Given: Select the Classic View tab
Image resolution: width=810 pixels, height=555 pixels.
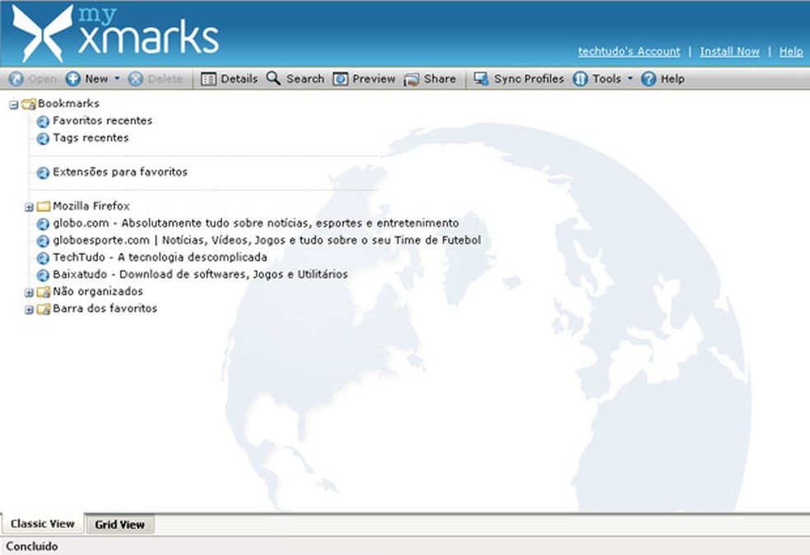Looking at the screenshot, I should pos(43,524).
